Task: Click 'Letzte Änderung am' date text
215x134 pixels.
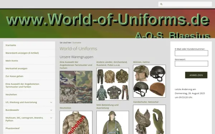Action: coord(185,89)
